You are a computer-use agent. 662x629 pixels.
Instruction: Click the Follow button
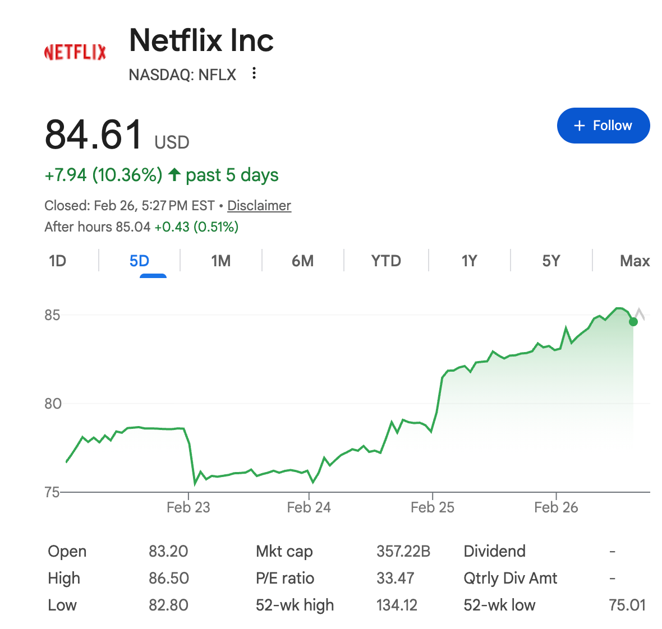tap(603, 126)
